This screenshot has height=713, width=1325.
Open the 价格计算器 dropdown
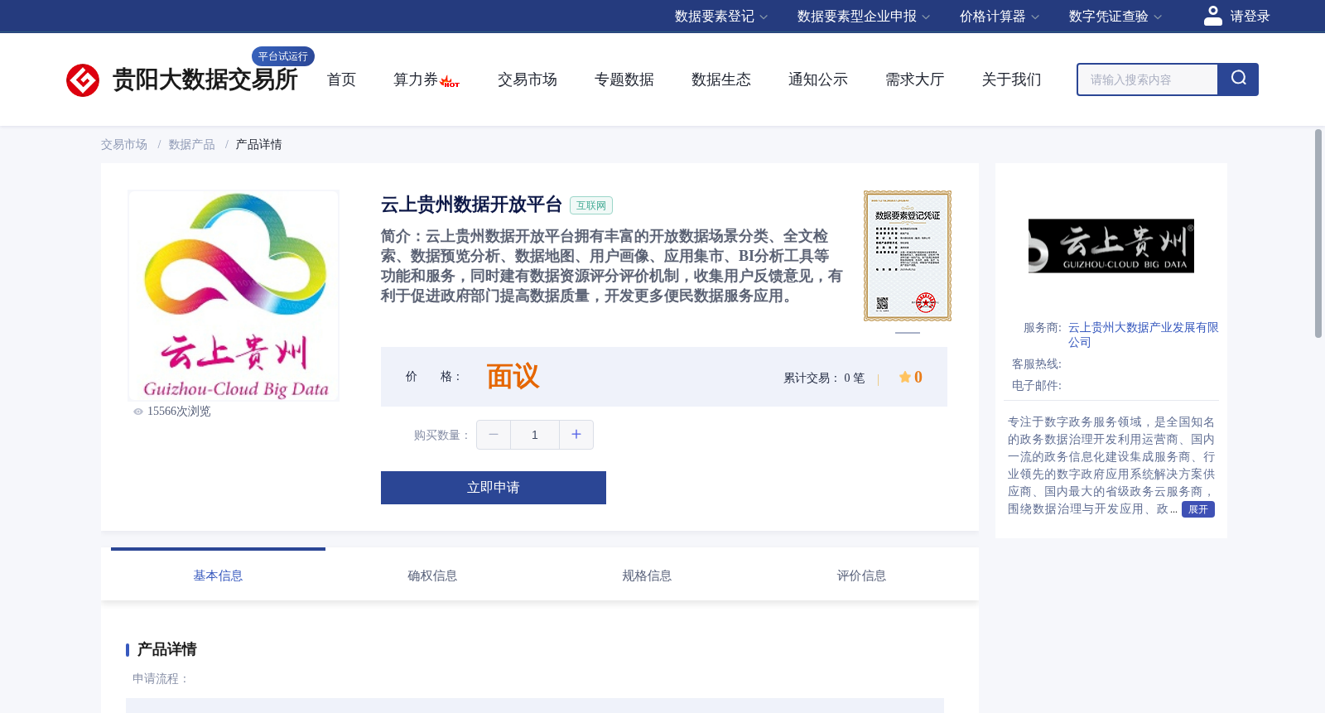1000,17
